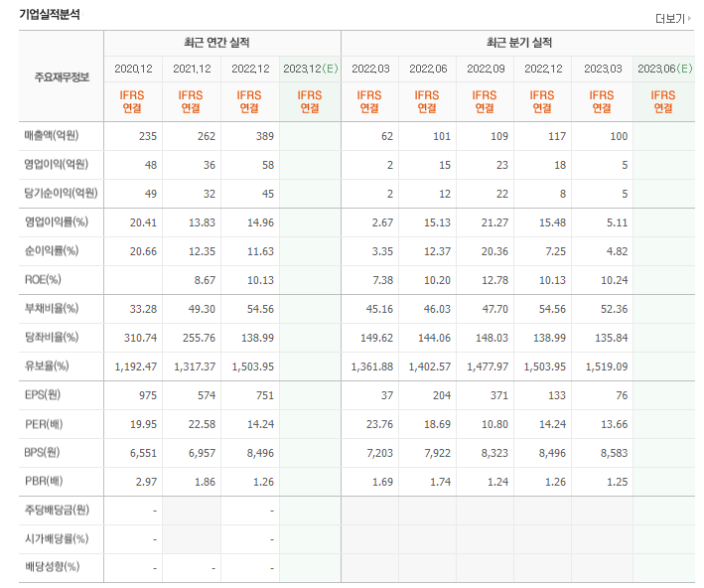The image size is (704, 588).
Task: Select the EPS value 76
Action: click(622, 395)
